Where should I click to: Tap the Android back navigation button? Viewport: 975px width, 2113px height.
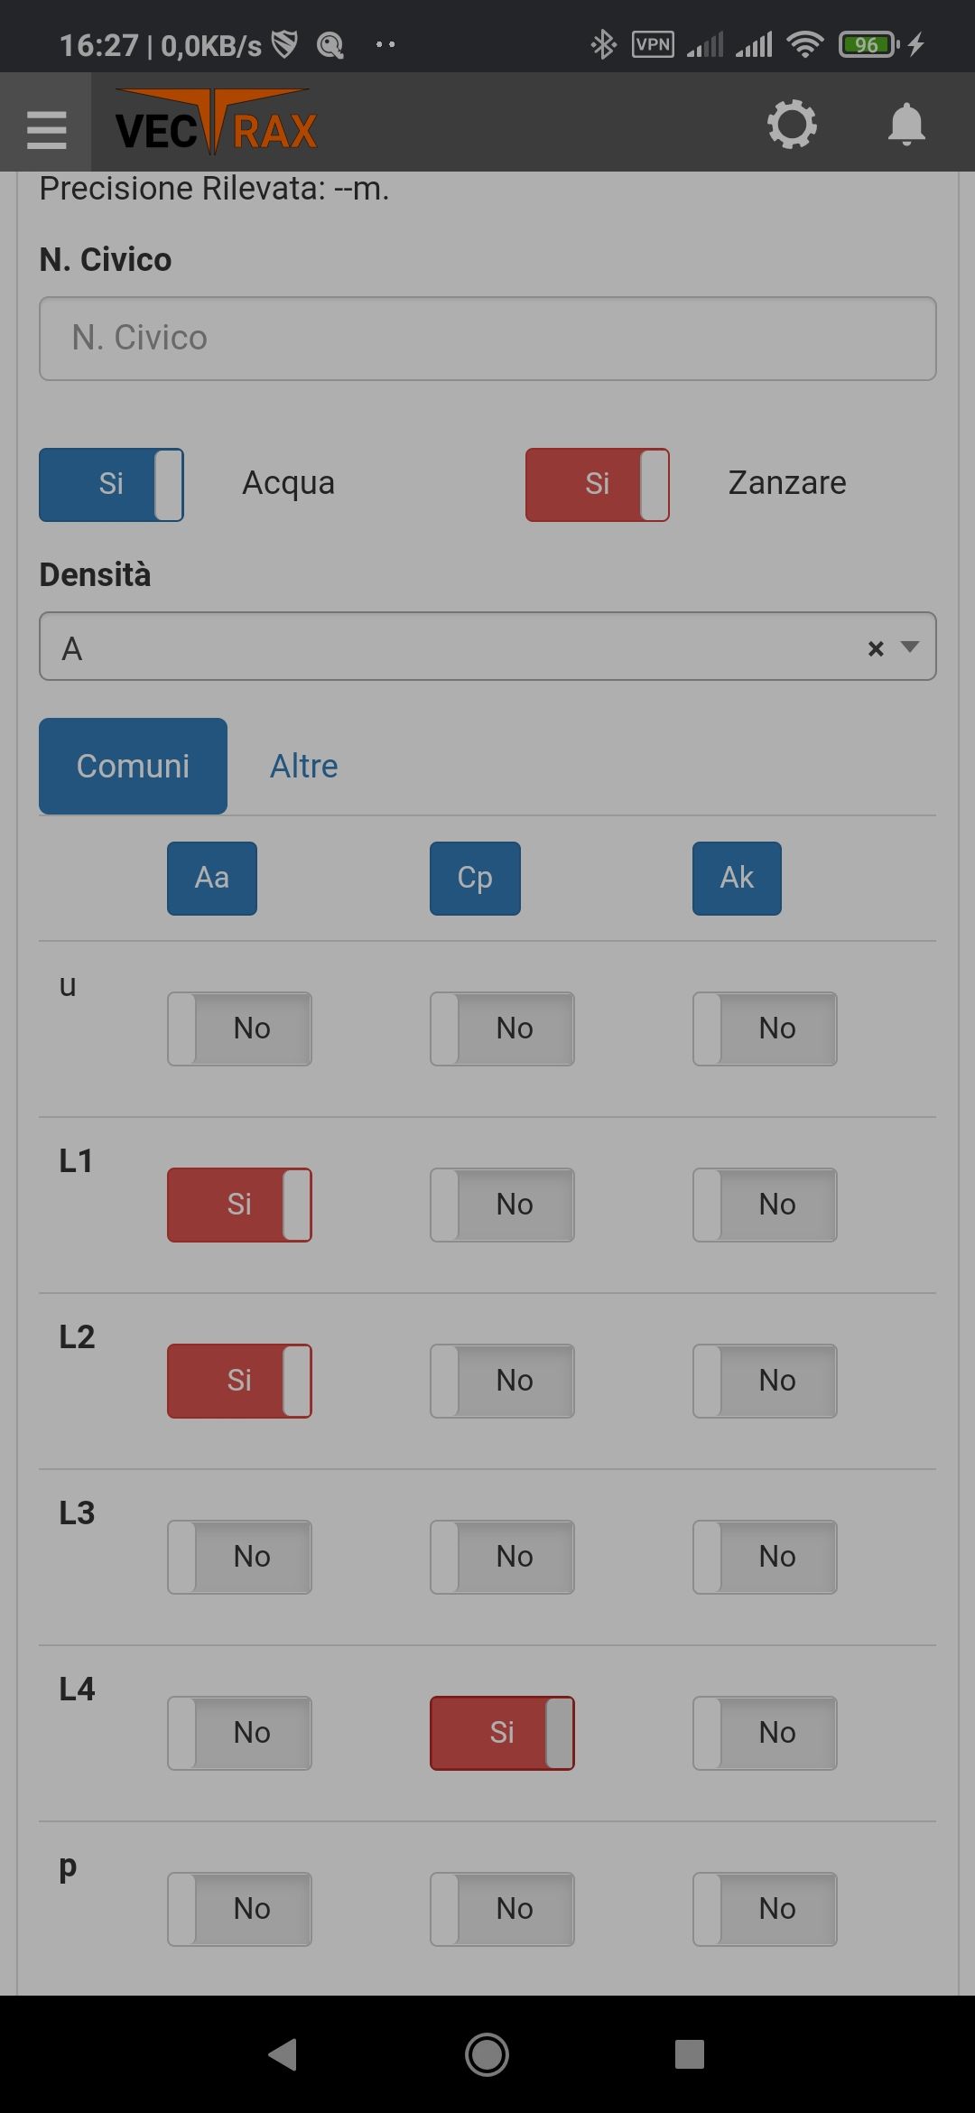283,2053
